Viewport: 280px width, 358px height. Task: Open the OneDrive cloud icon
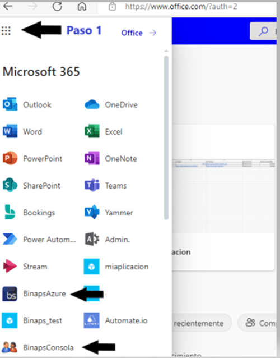(x=92, y=105)
